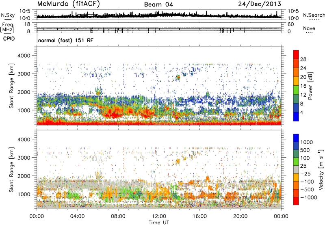
Task: Click the '08:00' time axis label
Action: tap(118, 216)
